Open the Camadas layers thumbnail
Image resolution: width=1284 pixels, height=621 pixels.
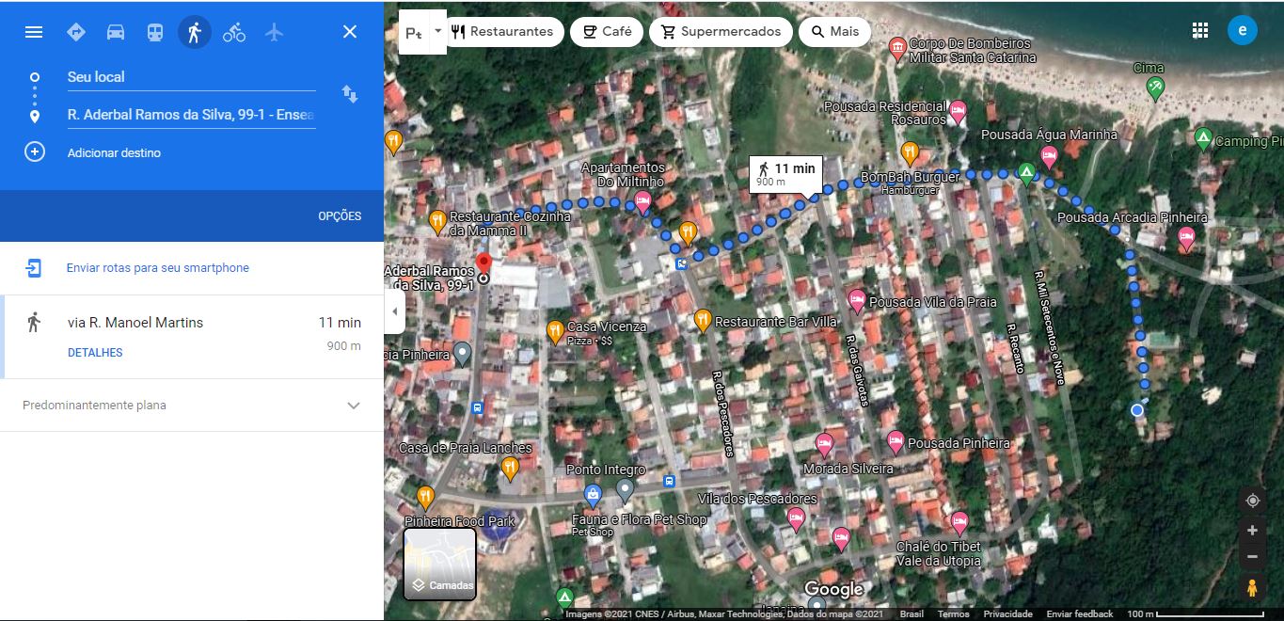439,564
